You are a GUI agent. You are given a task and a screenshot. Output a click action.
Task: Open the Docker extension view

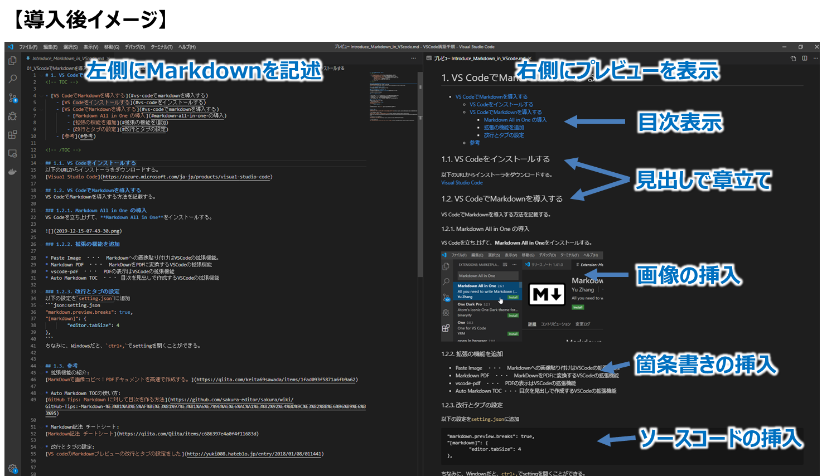click(x=12, y=172)
